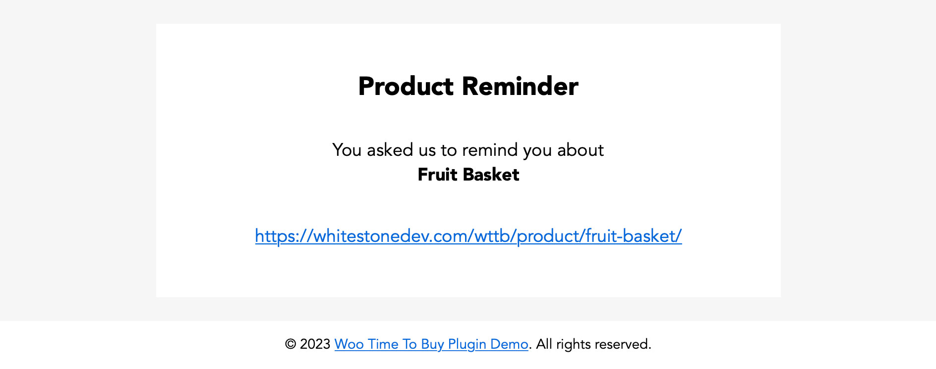The image size is (936, 369).
Task: Open the fruit-basket product URL link
Action: tap(468, 236)
